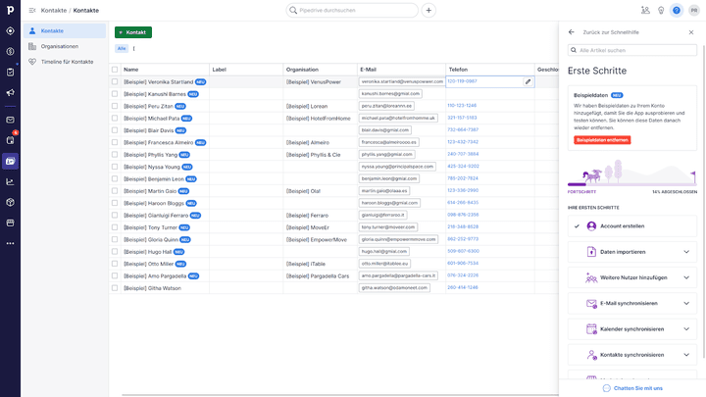Switch to the Organisationen tab

pyautogui.click(x=60, y=46)
